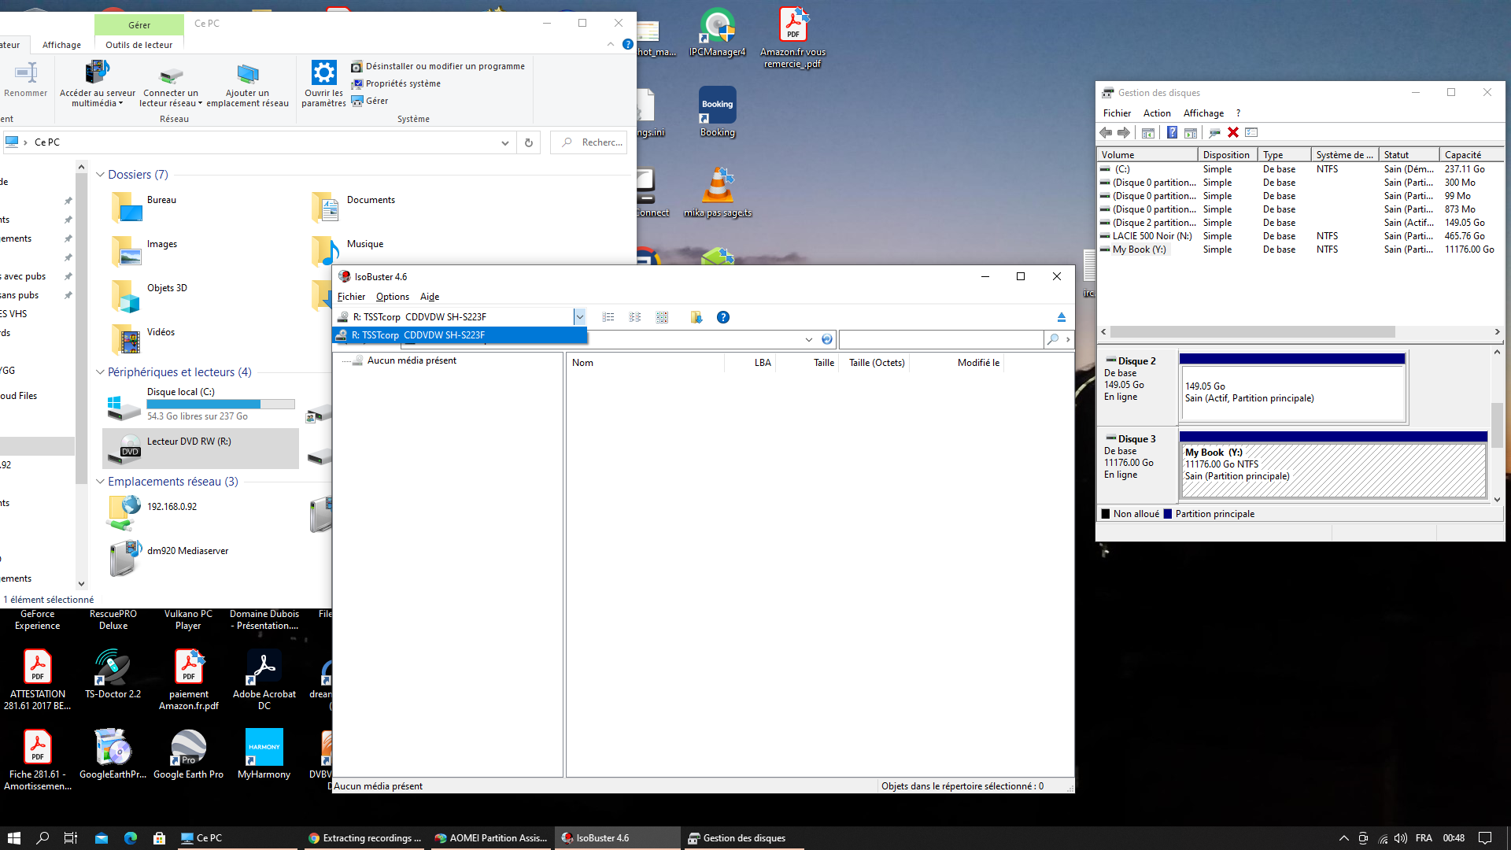The width and height of the screenshot is (1511, 850).
Task: Click the properties checklist icon in Gestion des disques
Action: (x=1251, y=132)
